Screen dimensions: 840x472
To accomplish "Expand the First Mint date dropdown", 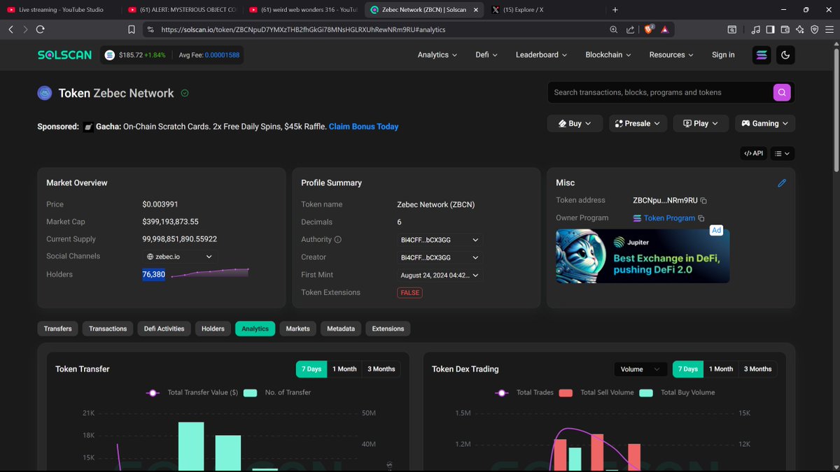I will tap(440, 276).
